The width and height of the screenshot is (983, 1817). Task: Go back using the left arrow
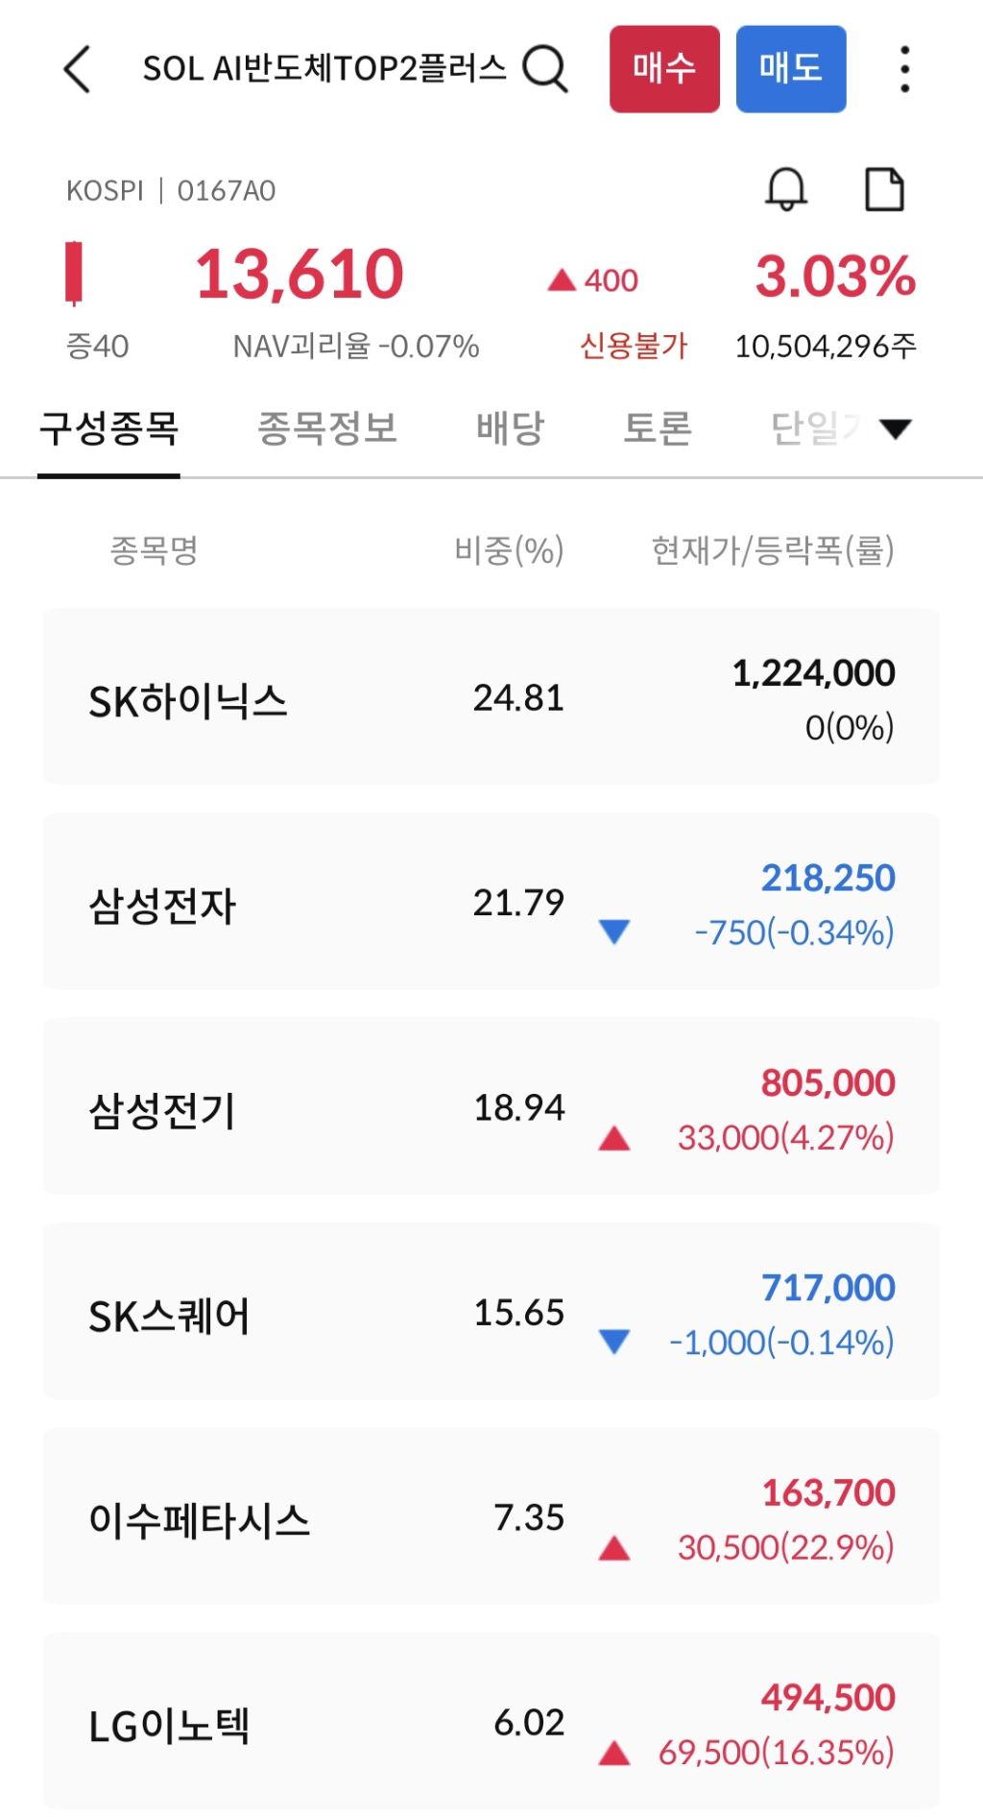coord(77,69)
